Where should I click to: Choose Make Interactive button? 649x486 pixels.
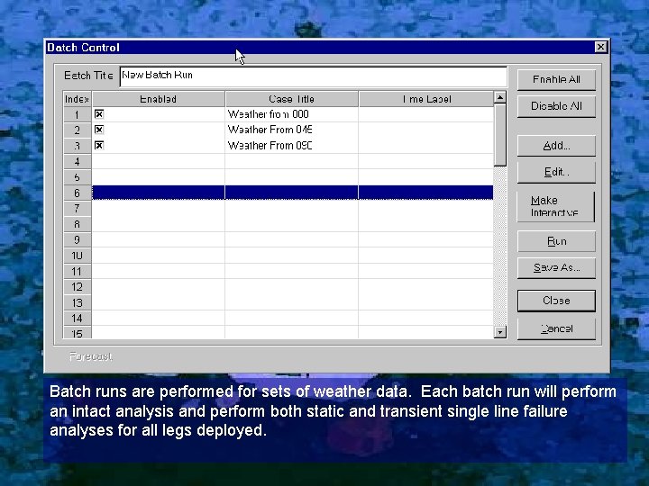point(556,206)
